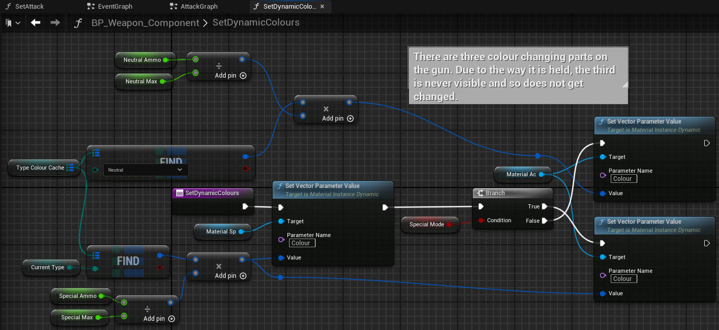Screen dimensions: 719x330
Task: Click the forward navigation arrow
Action: point(55,23)
